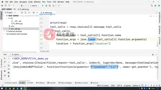Click the disabled Stop button in toolbar

59,5
